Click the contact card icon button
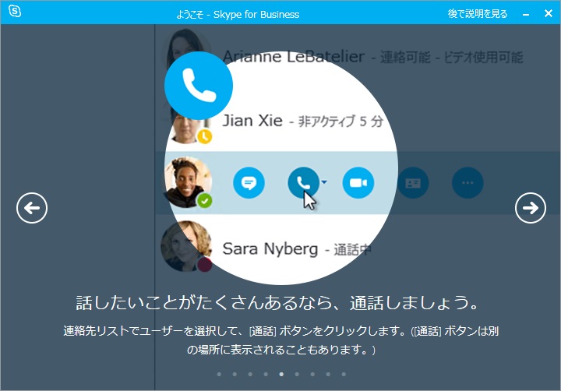The width and height of the screenshot is (561, 391). coord(413,182)
